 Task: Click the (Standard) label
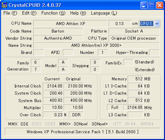(x=144, y=62)
